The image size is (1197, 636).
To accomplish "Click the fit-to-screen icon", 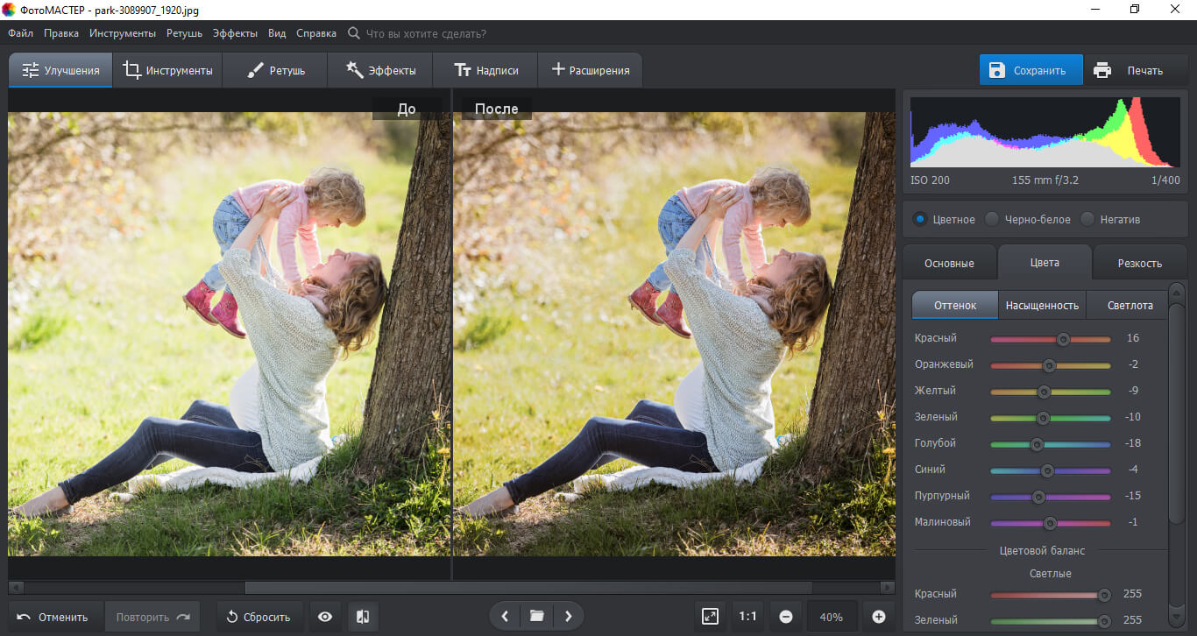I will point(711,617).
